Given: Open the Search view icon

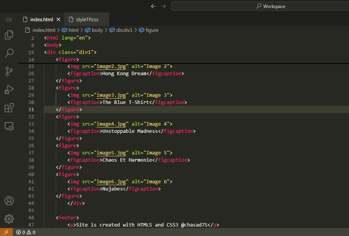Looking at the screenshot, I should tap(9, 53).
